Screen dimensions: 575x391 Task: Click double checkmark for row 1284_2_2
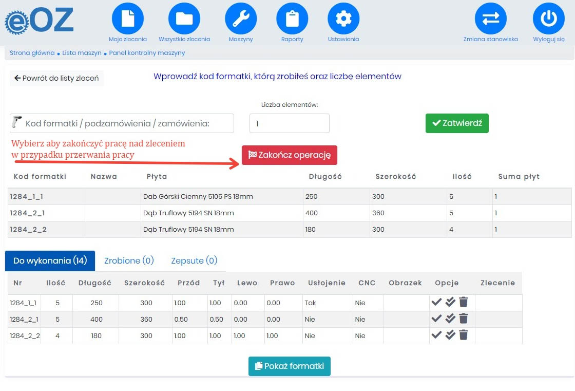tap(450, 336)
